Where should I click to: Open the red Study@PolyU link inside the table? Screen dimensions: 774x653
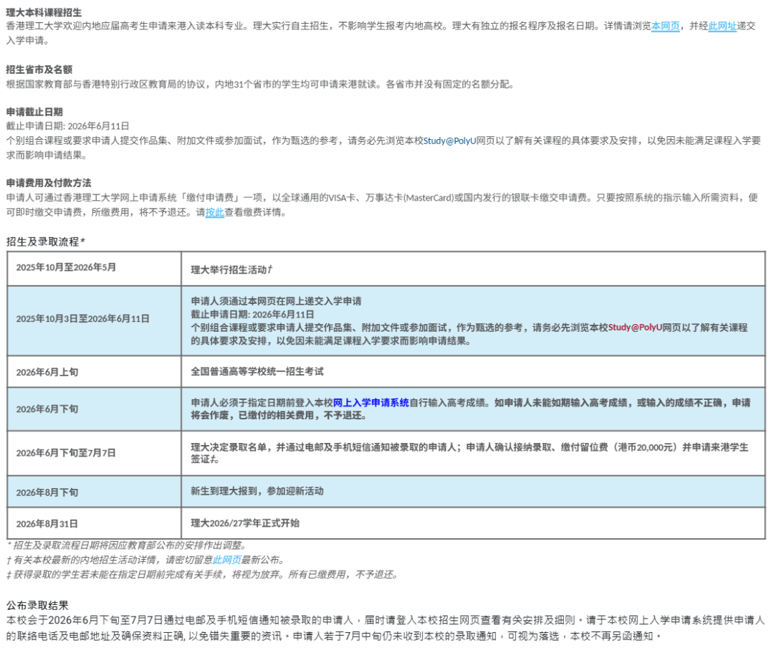(x=635, y=328)
